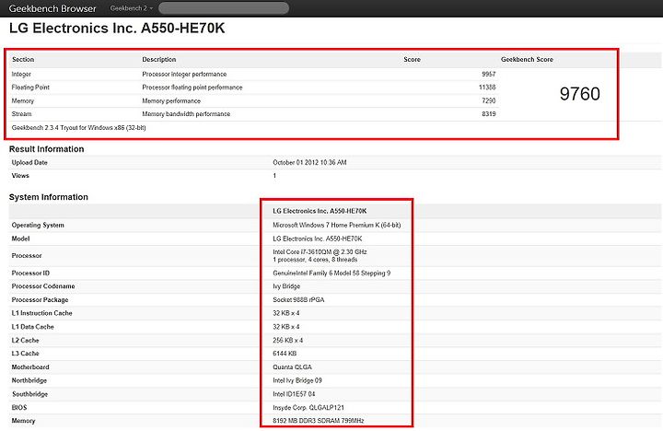Select 'GenuineIntel Family 6 Model 58 Stepping 9'
Screen dimensions: 663x431
[x=331, y=273]
